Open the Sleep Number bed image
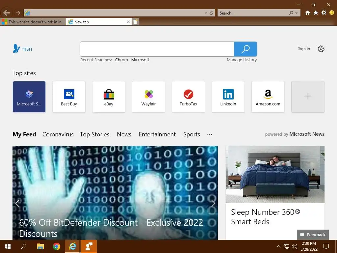Viewport: 337px width, 253px height. coord(275,175)
